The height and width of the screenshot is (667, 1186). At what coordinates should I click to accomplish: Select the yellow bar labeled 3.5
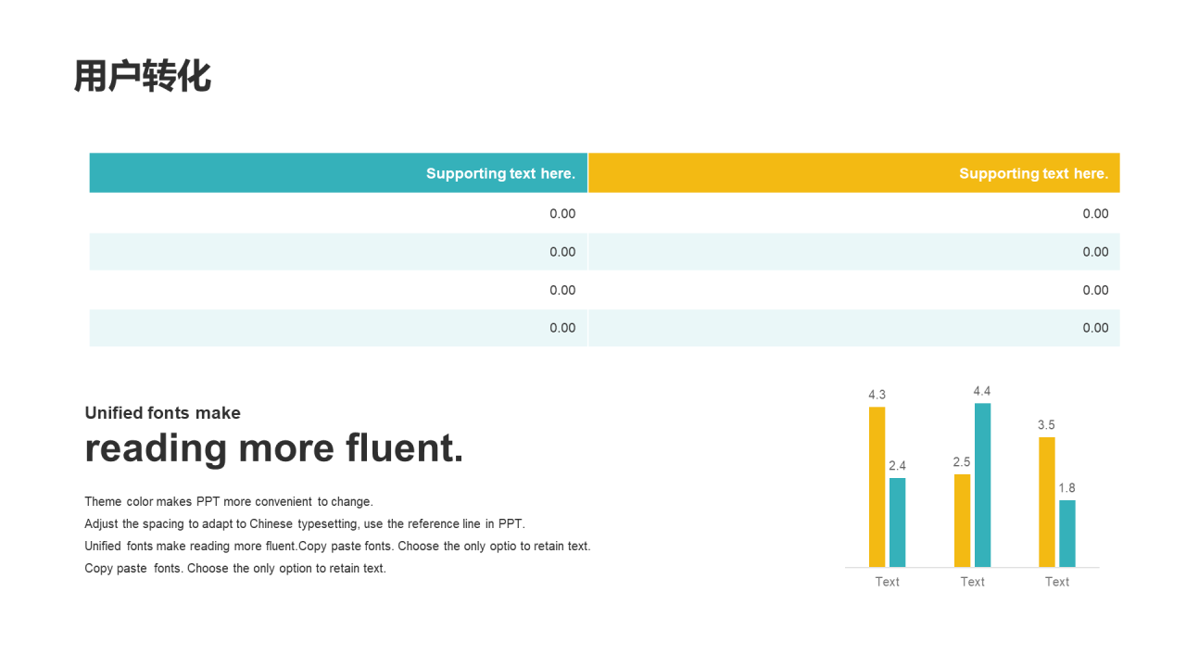click(x=1046, y=501)
